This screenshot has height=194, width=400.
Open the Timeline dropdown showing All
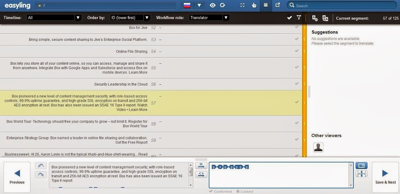[x=54, y=18]
